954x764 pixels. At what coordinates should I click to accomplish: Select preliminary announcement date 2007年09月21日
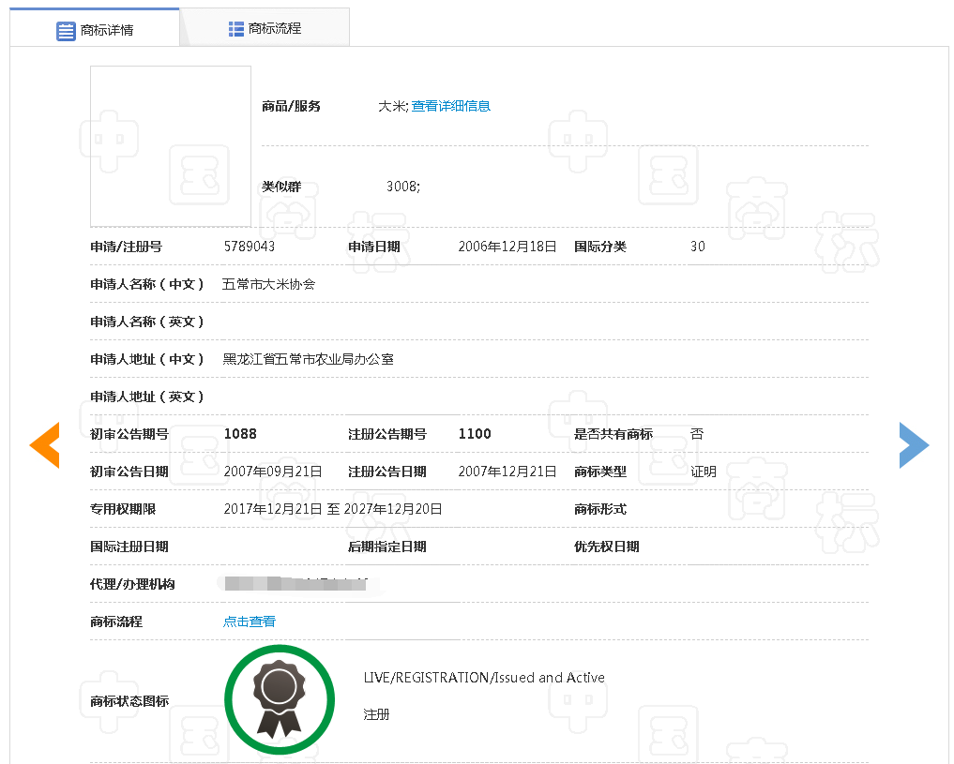coord(273,472)
